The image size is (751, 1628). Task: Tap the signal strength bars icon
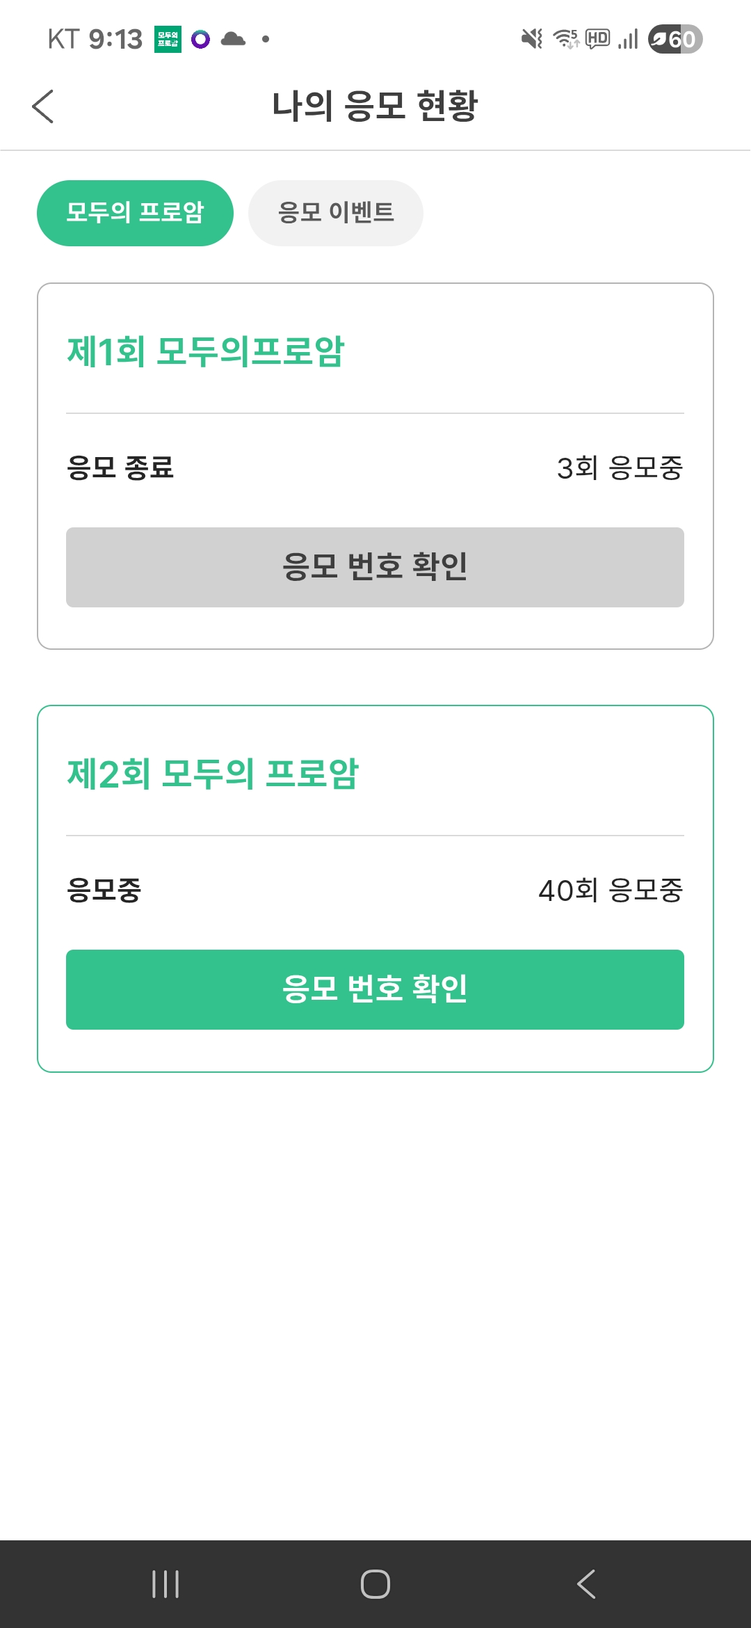point(628,39)
